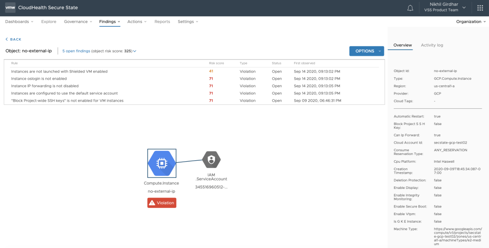Open the Nikhil Girdhar user profile menu

(440, 8)
